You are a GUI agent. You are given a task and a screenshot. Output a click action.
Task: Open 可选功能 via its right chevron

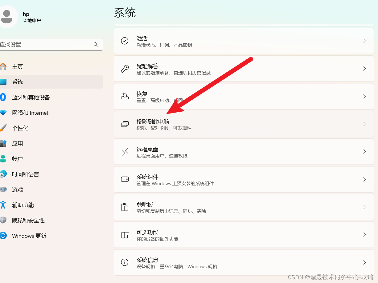click(x=364, y=235)
